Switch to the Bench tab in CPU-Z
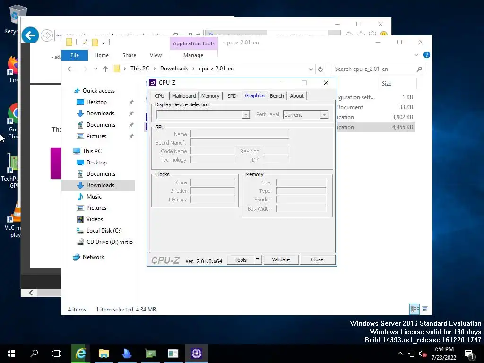Screen dimensions: 484x363 [277, 96]
